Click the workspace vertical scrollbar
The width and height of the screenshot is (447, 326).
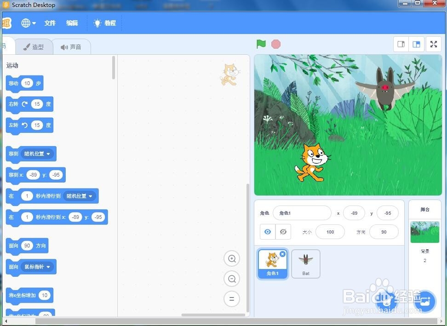(x=247, y=248)
